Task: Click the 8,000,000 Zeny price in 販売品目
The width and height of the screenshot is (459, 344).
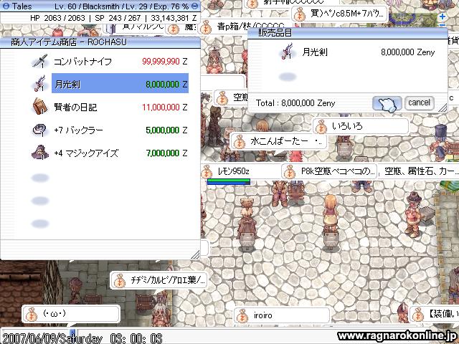Action: coord(408,52)
